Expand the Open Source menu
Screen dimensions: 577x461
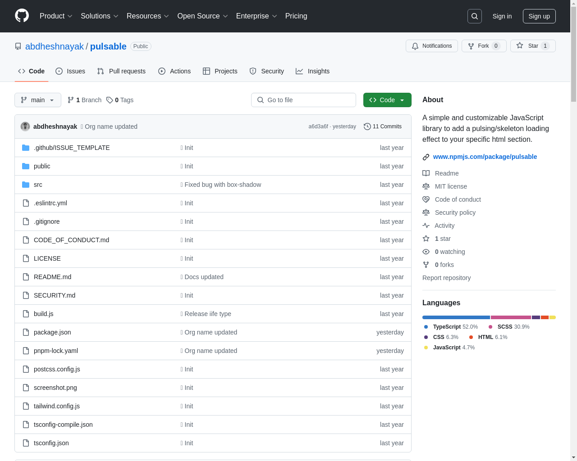[203, 16]
